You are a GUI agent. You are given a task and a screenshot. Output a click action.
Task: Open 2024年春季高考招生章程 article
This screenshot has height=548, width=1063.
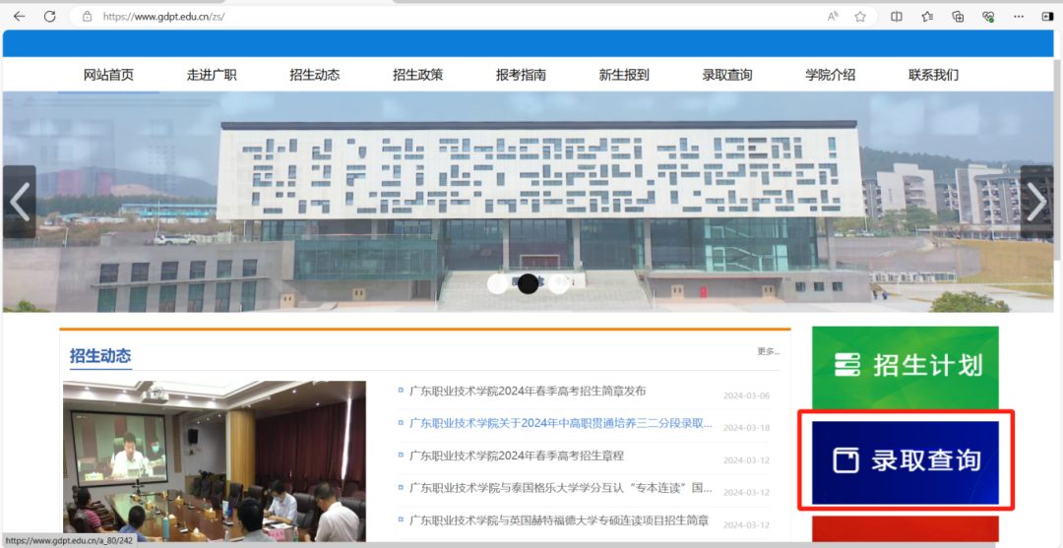[x=517, y=456]
